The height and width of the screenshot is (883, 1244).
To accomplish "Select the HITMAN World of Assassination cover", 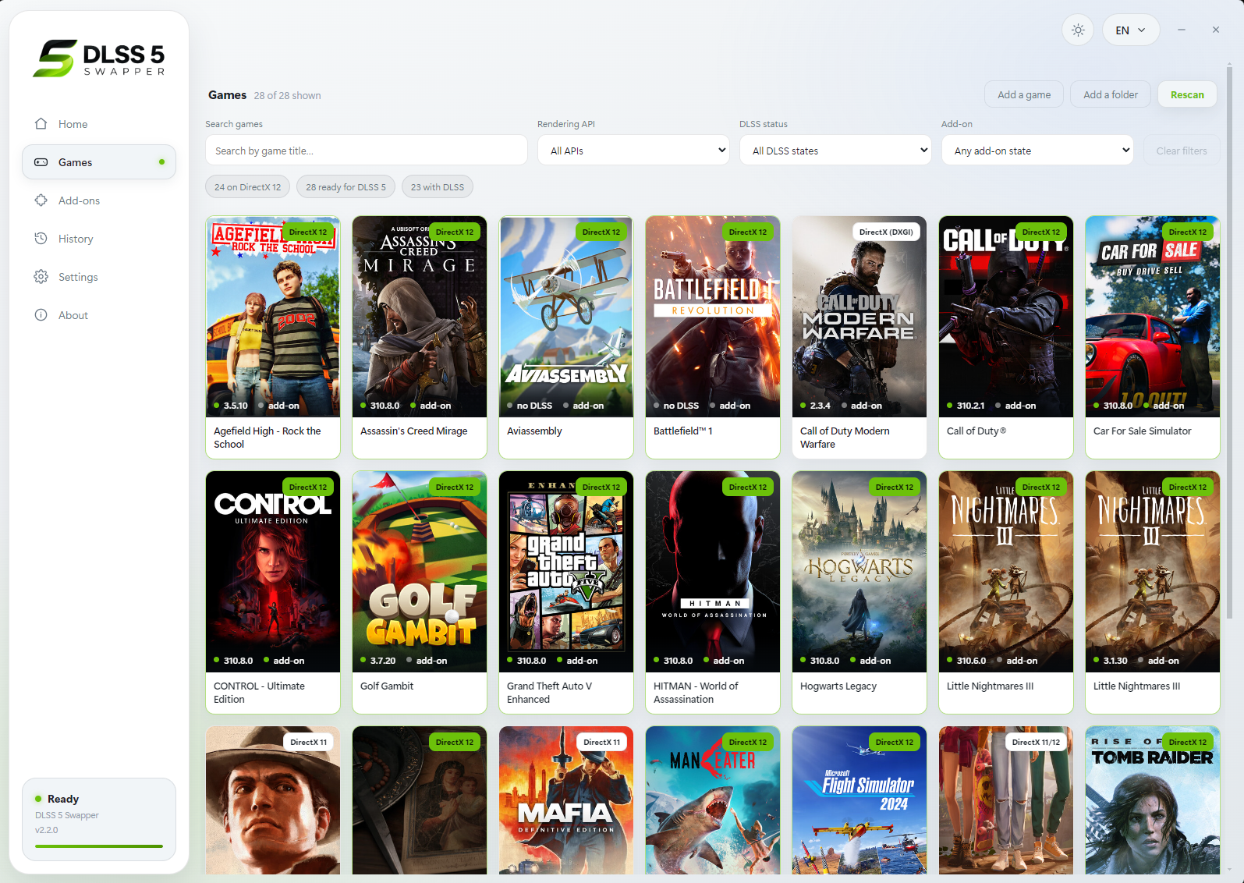I will point(713,572).
